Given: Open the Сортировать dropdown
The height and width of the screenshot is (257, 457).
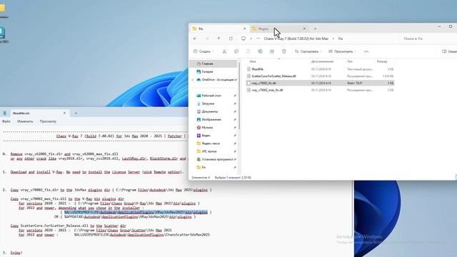Looking at the screenshot, I should (x=308, y=51).
